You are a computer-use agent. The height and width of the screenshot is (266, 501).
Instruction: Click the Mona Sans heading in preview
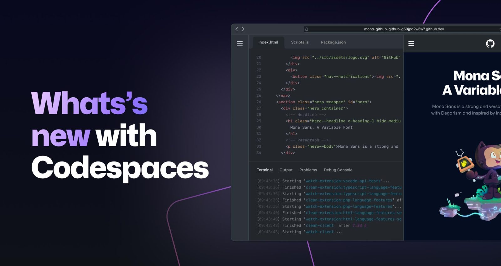(x=472, y=83)
